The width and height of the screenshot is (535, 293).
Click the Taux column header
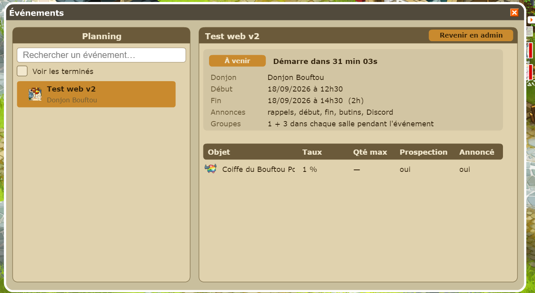pos(312,152)
